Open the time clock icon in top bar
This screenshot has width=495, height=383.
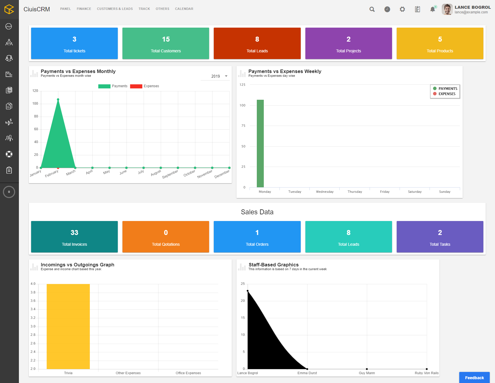tap(387, 9)
